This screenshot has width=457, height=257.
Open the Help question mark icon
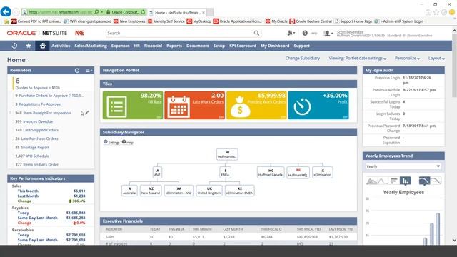coord(305,34)
